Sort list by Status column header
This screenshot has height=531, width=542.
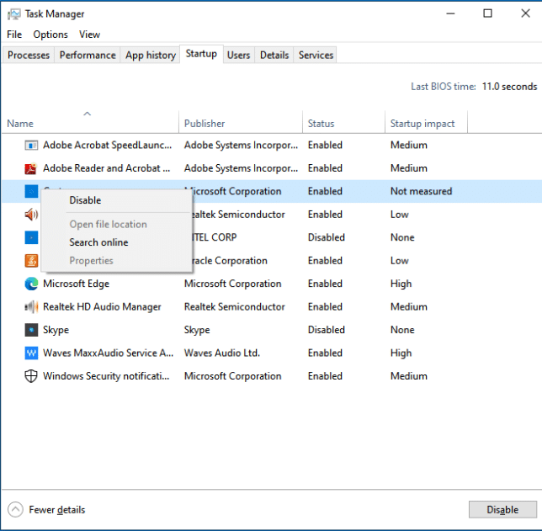321,124
